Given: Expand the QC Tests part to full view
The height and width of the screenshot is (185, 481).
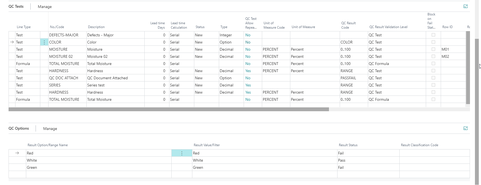Looking at the screenshot, I should (465, 7).
